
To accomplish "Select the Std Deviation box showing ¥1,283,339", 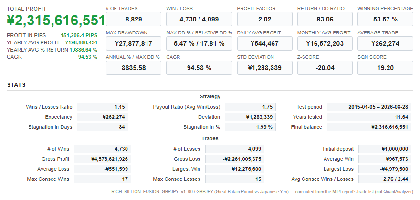I will (x=264, y=68).
